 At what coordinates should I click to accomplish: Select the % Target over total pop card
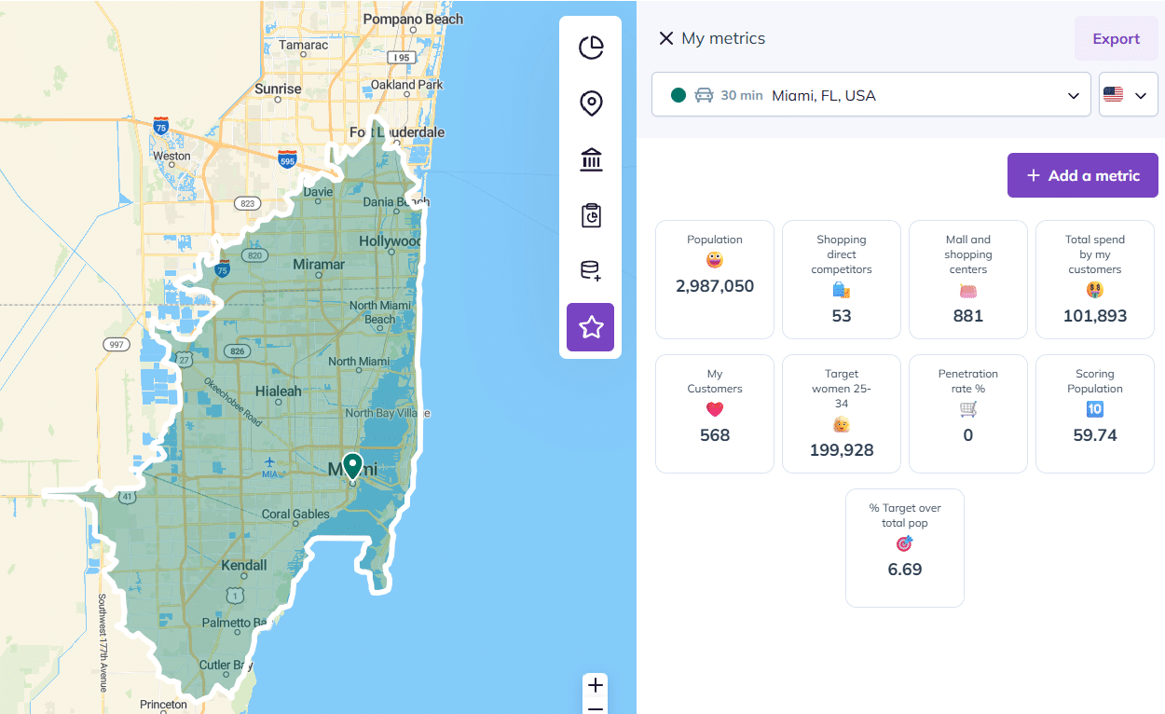[905, 548]
